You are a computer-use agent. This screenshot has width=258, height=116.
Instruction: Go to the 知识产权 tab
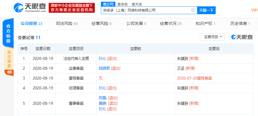coord(206,23)
